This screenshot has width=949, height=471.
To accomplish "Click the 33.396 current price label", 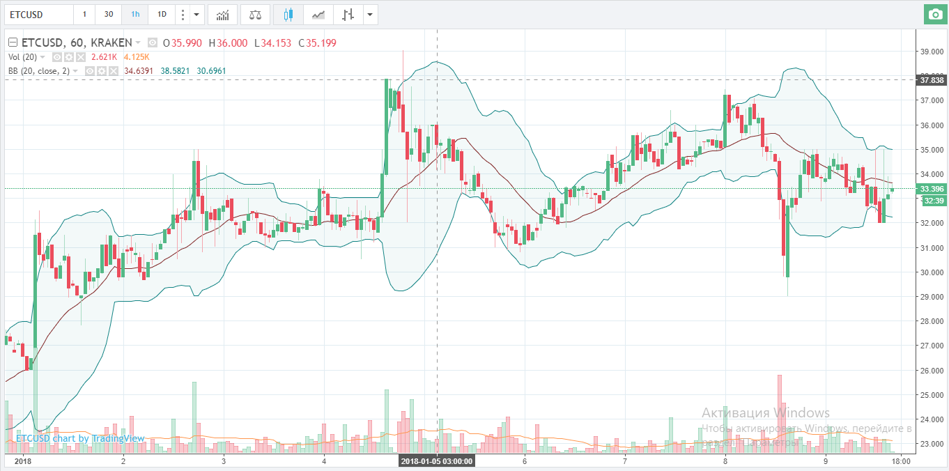I will coord(932,189).
